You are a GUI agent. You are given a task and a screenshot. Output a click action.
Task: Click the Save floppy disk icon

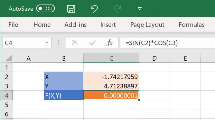(x=71, y=9)
